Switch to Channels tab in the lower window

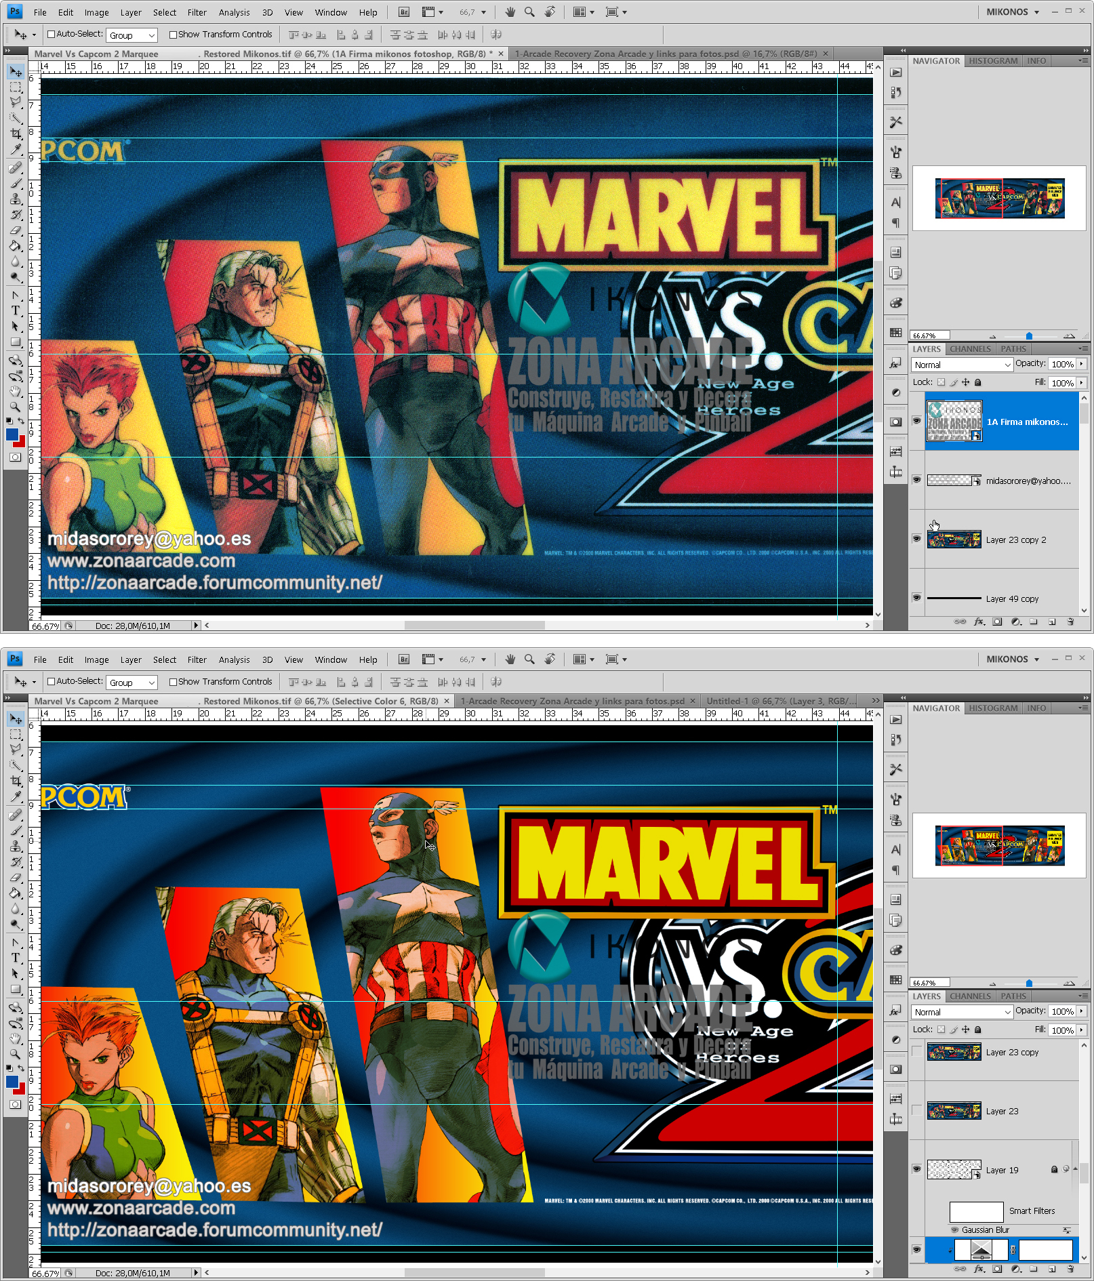pos(970,996)
